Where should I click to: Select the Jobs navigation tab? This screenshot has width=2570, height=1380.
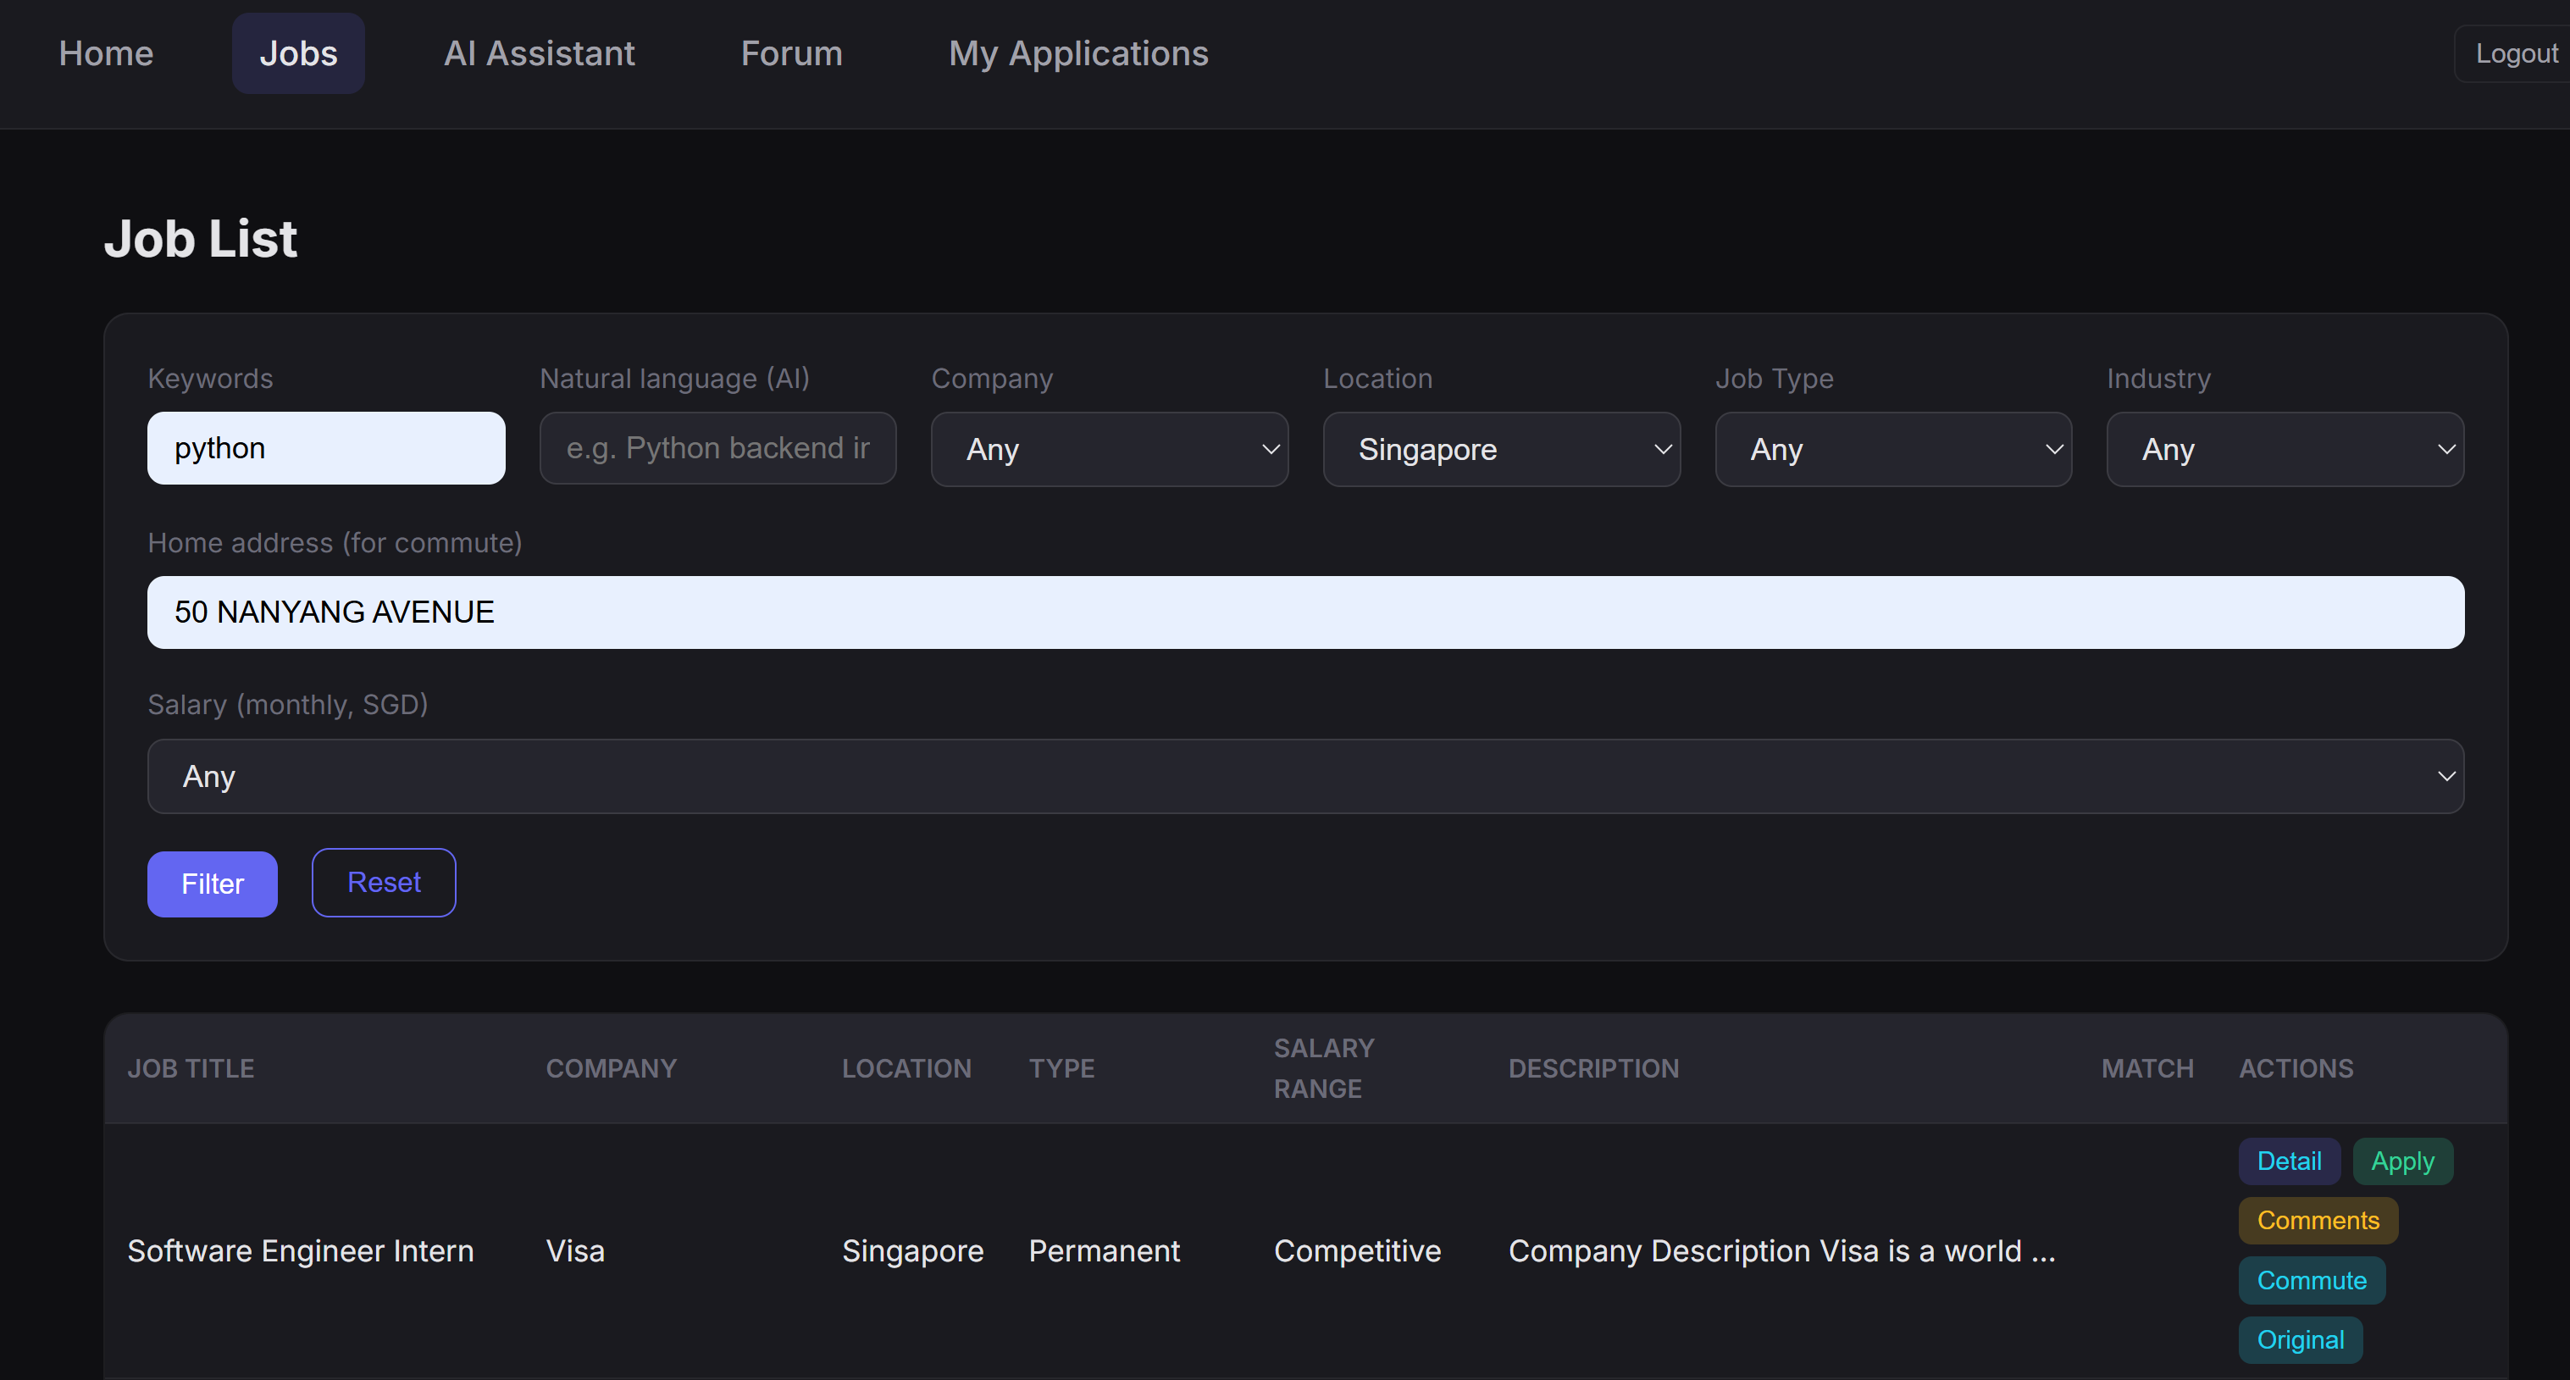coord(298,53)
